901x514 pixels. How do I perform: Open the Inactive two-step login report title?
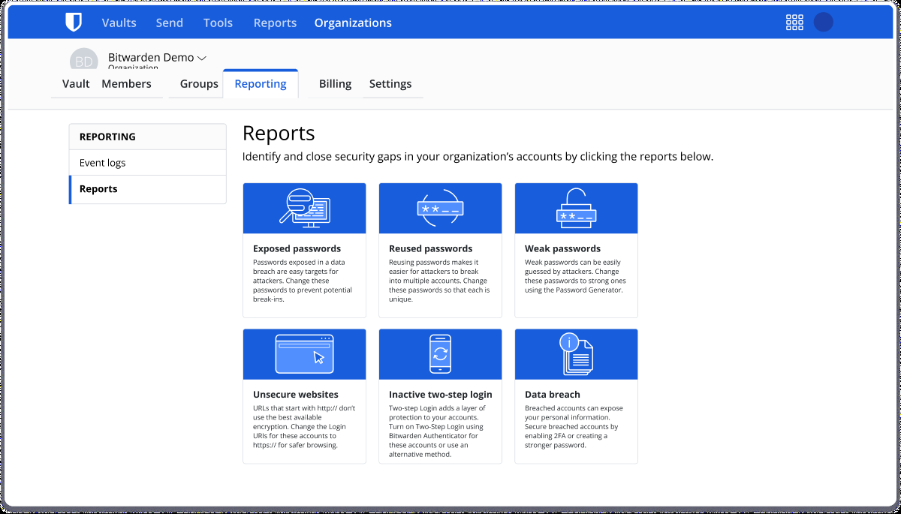click(x=441, y=394)
